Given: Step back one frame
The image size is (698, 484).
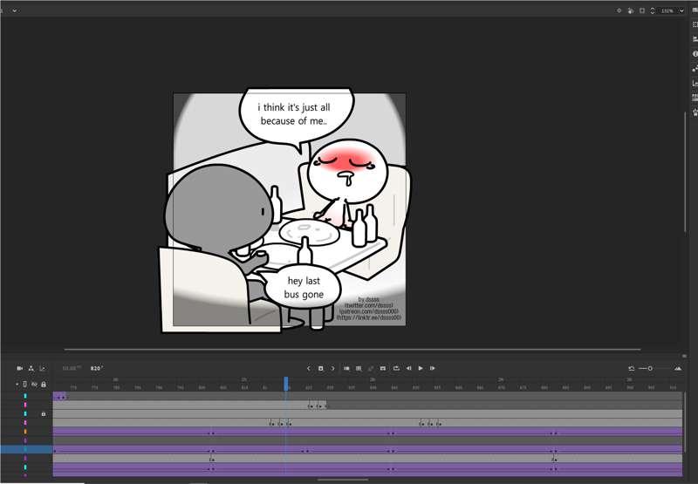Looking at the screenshot, I should point(408,368).
